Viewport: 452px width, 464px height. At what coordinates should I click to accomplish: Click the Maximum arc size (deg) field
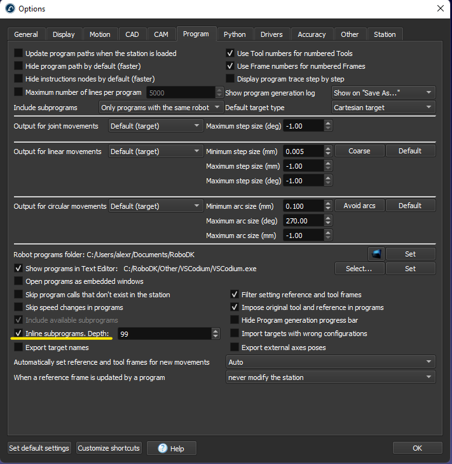pyautogui.click(x=303, y=221)
